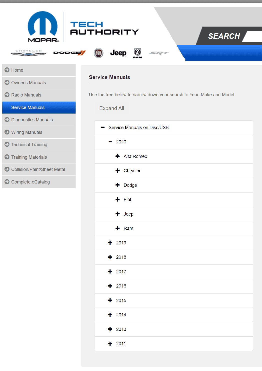Expand the 2016 year plus icon
262x371 pixels.
click(x=110, y=286)
